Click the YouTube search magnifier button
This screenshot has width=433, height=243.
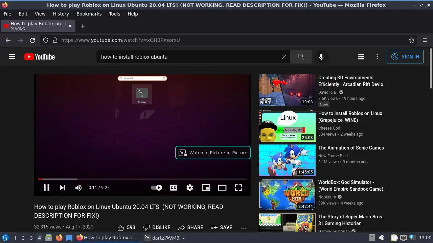[x=301, y=57]
